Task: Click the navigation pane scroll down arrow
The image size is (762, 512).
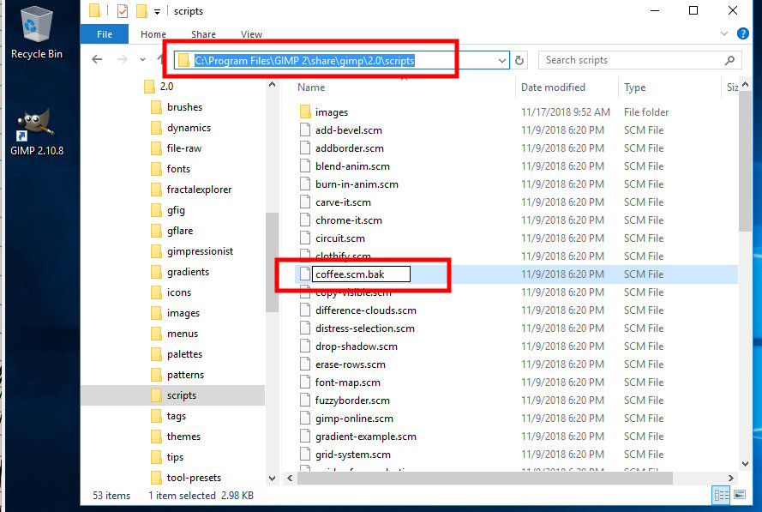Action: [x=273, y=478]
